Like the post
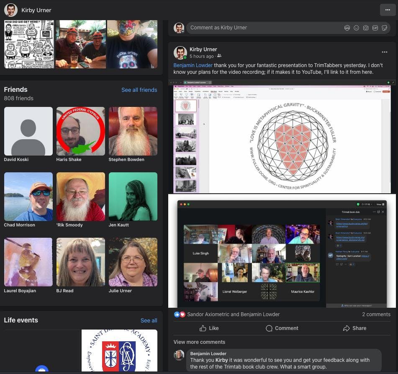Screen dimensions: 398x374 click(x=209, y=328)
